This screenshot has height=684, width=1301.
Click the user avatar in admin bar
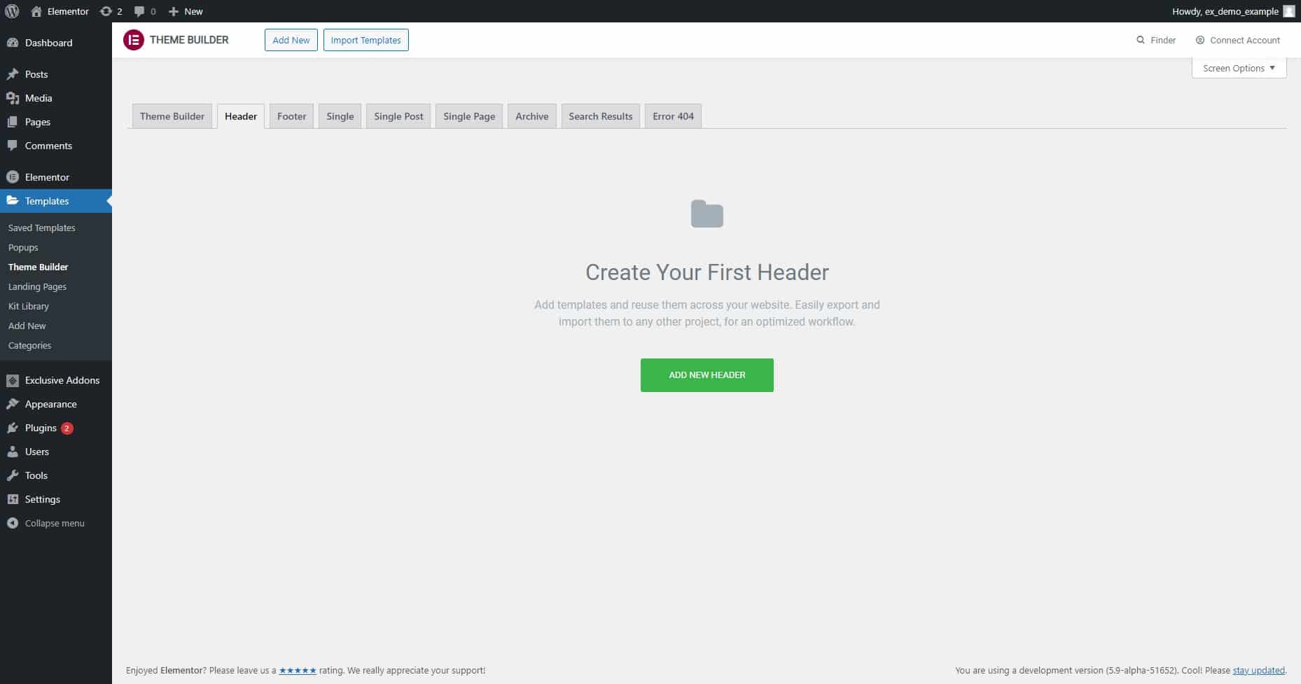1288,11
